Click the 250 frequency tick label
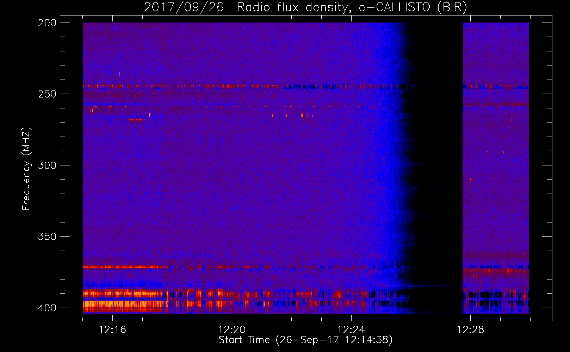The width and height of the screenshot is (570, 352). coord(47,94)
